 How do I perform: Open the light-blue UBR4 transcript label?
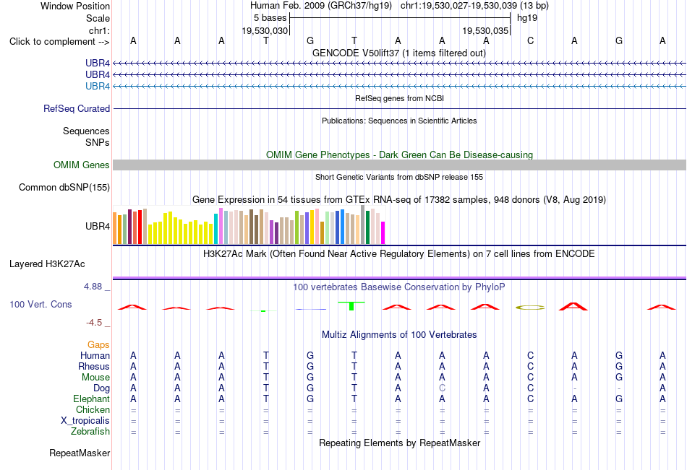(98, 86)
